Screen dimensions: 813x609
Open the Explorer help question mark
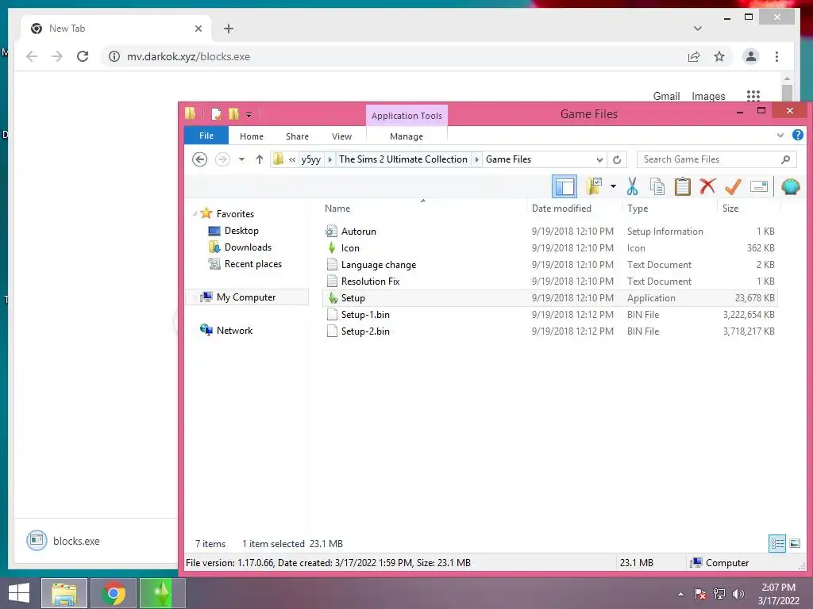pos(797,135)
